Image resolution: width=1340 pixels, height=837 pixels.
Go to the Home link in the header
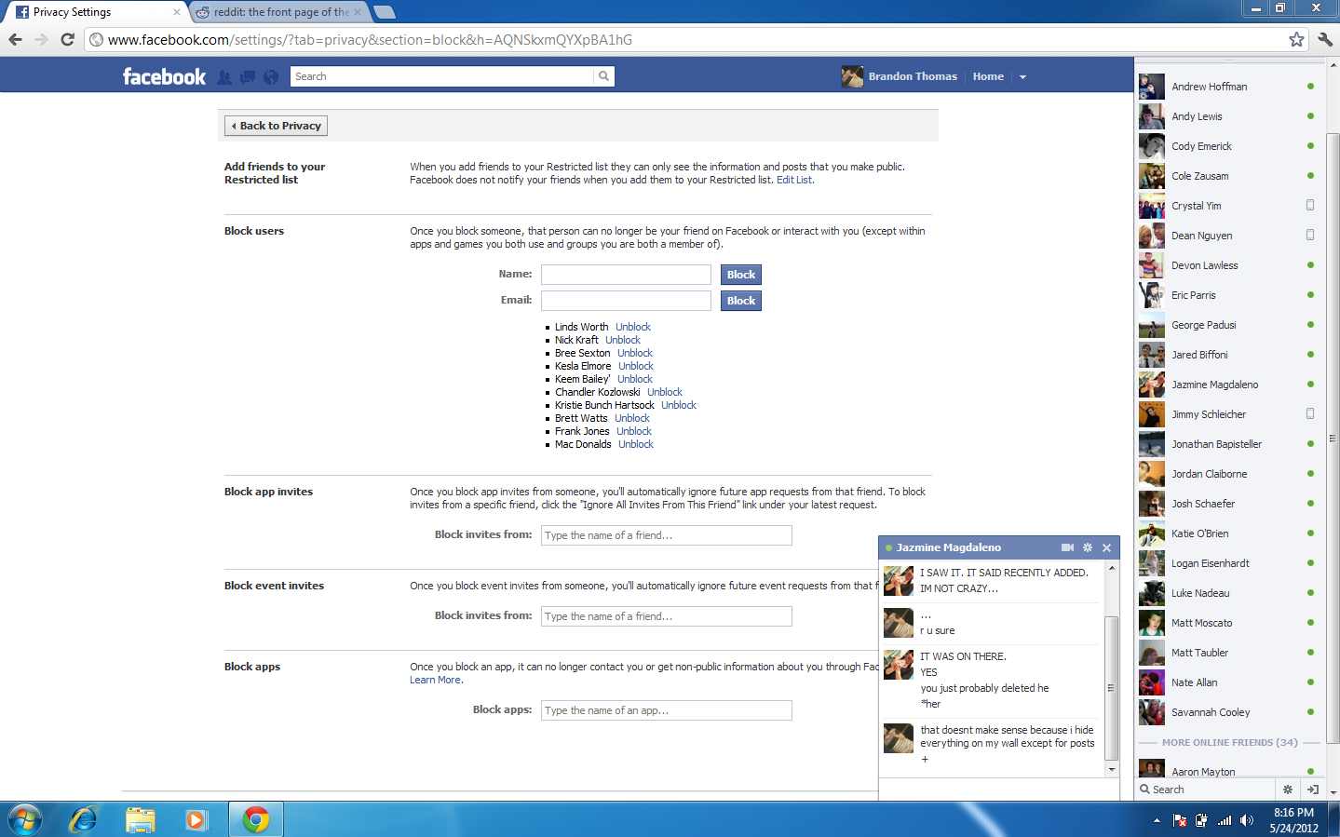(988, 76)
